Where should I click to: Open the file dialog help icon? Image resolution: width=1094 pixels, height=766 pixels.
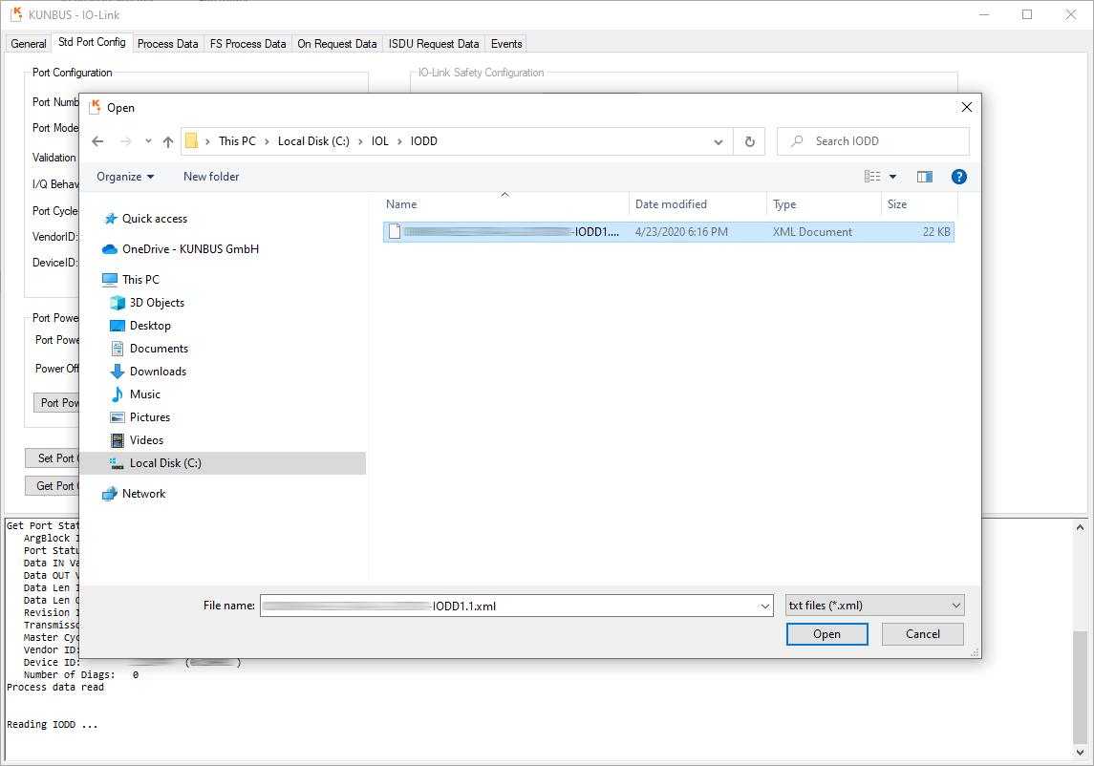pos(958,177)
